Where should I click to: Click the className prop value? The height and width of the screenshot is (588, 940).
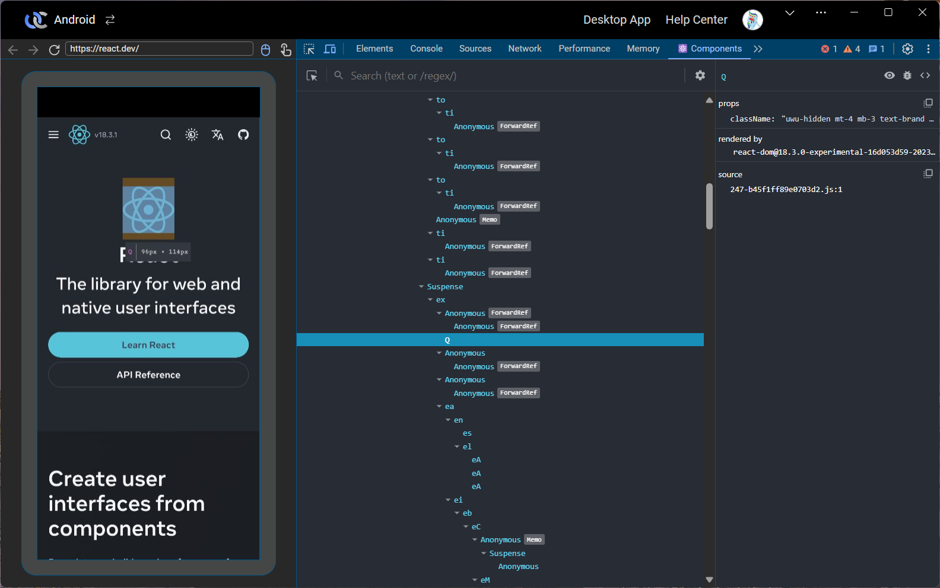[x=858, y=119]
